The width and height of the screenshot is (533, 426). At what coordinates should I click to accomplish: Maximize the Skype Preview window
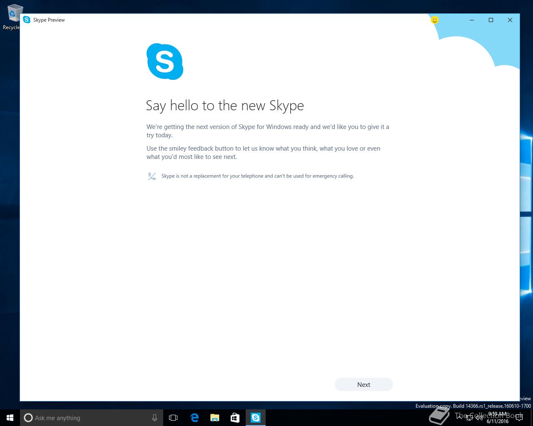click(x=491, y=20)
